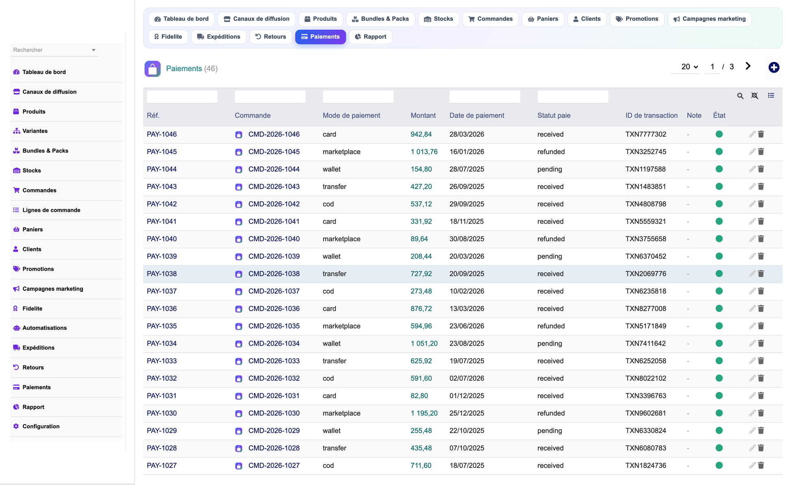Click the Date de paiement filter field
The height and width of the screenshot is (490, 791).
pyautogui.click(x=485, y=97)
